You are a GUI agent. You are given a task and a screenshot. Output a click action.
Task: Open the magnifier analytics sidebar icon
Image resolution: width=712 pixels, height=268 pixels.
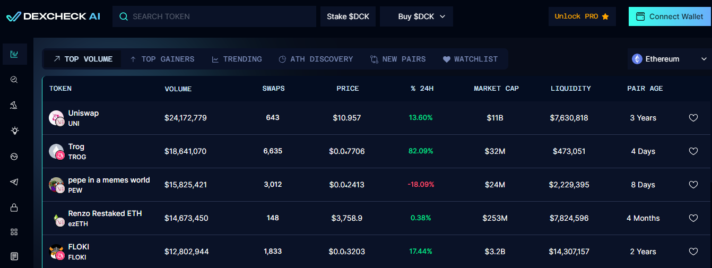[14, 80]
